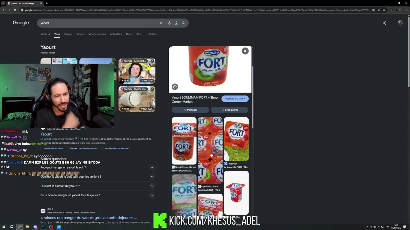Open a new browser tab
410x230 pixels.
pyautogui.click(x=47, y=3)
